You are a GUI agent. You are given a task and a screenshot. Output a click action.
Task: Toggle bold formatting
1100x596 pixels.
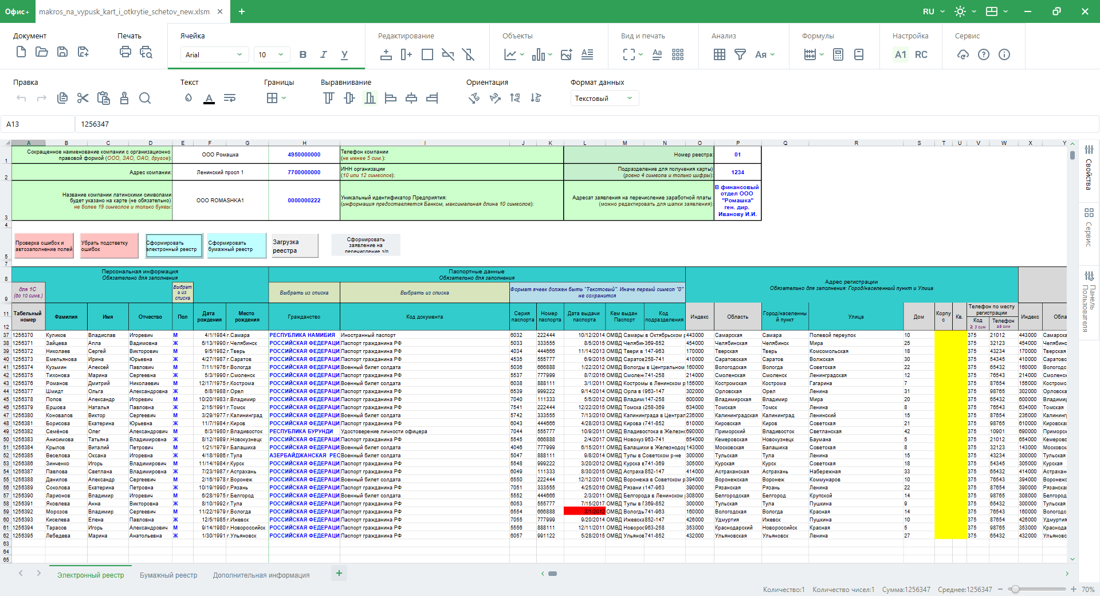(x=303, y=54)
